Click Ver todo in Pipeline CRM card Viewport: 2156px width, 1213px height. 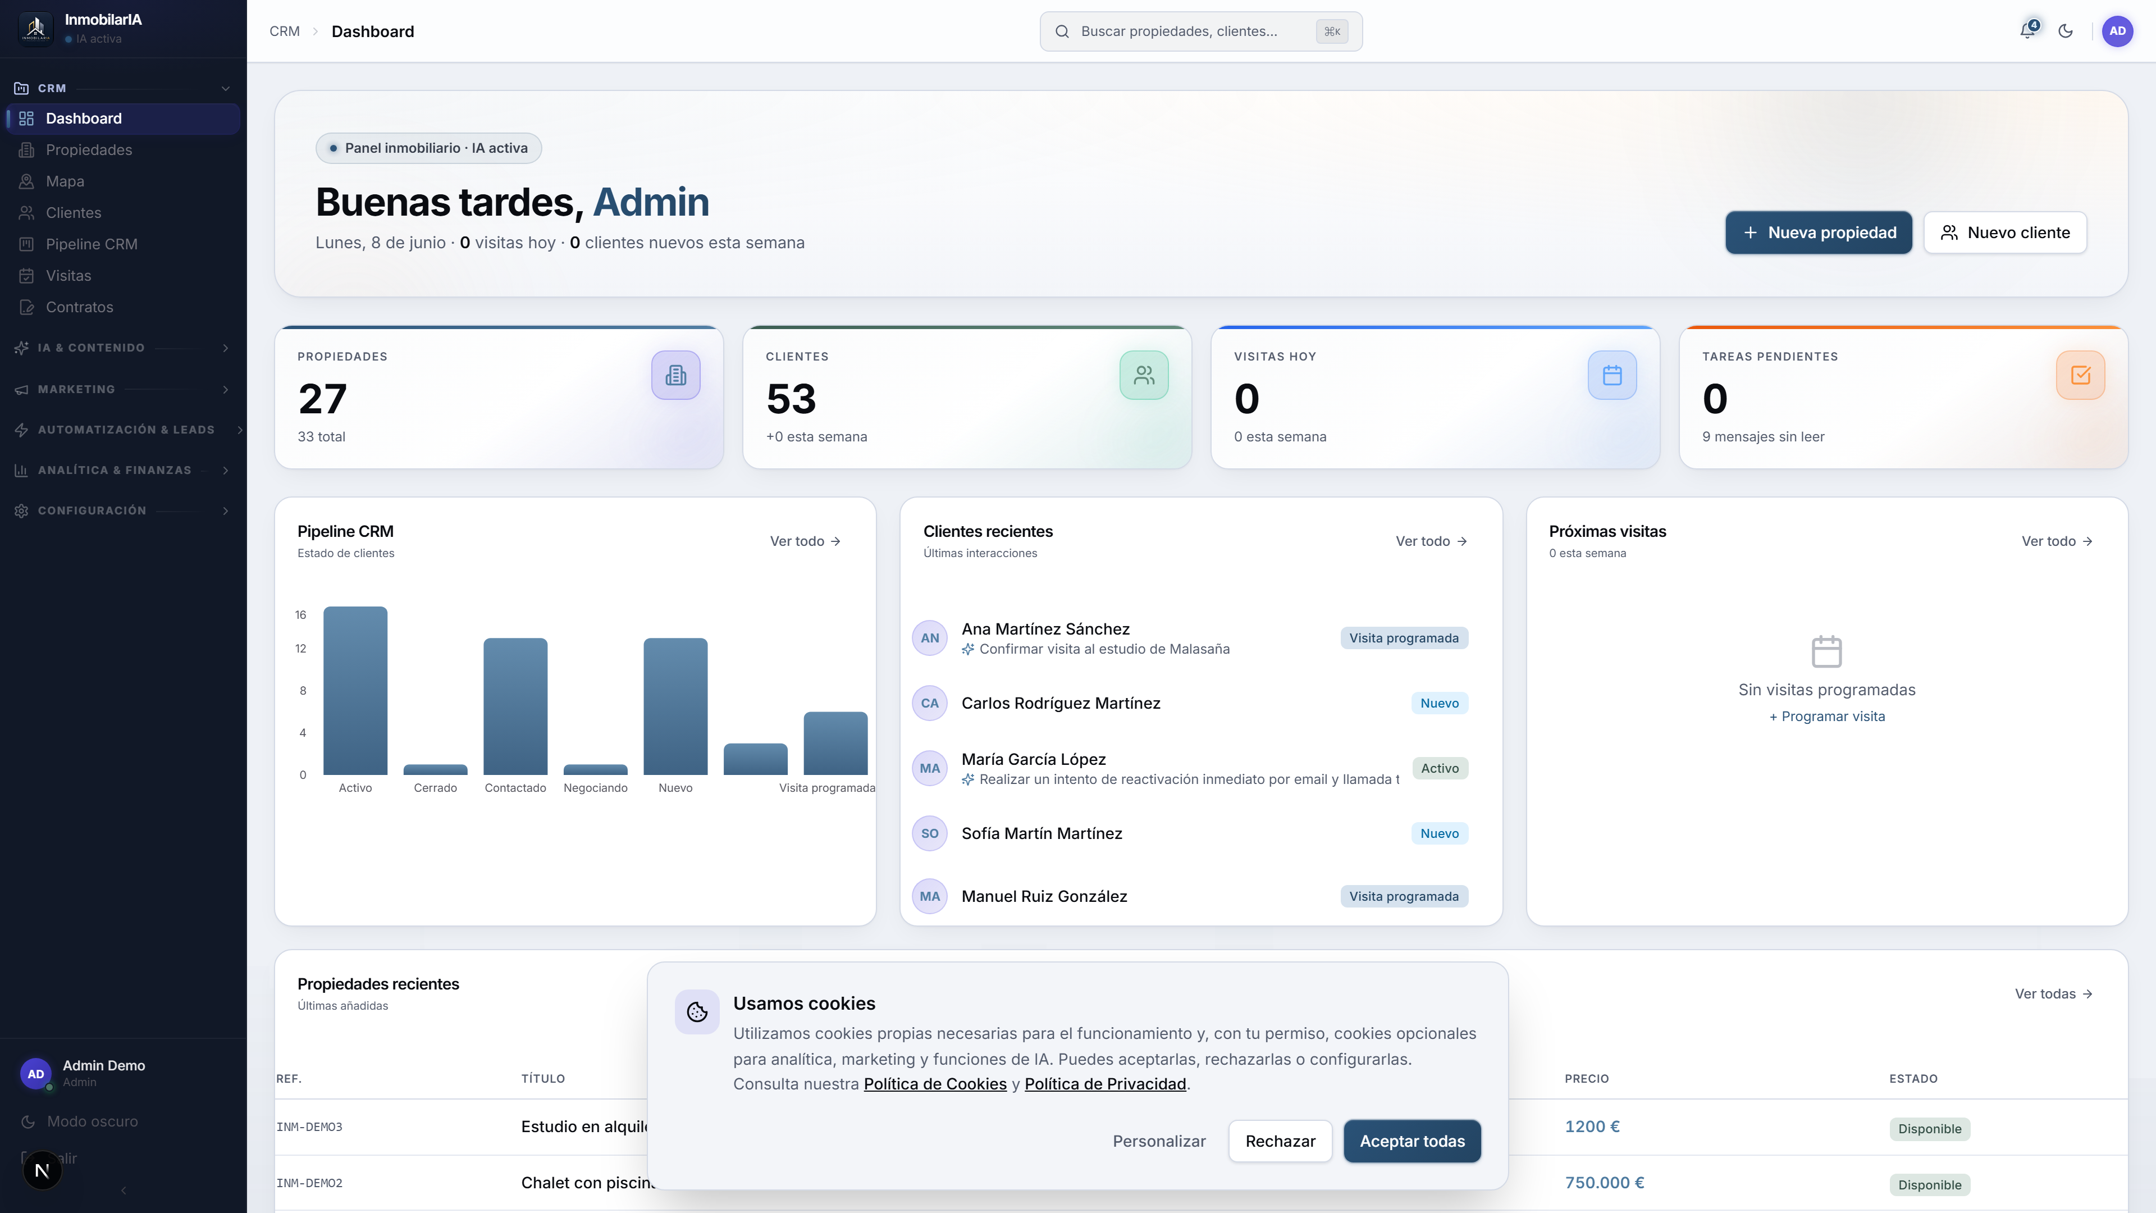pyautogui.click(x=805, y=541)
